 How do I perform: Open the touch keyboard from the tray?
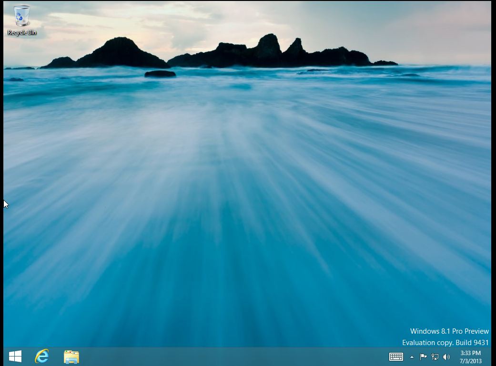click(396, 357)
